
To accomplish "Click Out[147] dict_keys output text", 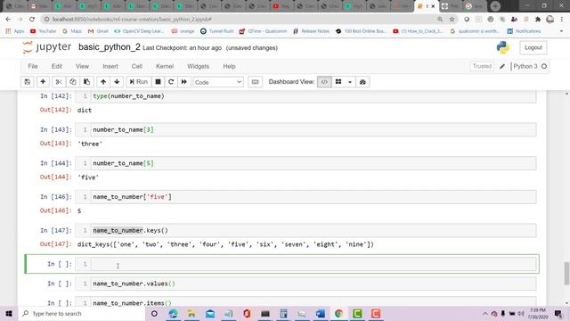I will coord(225,244).
